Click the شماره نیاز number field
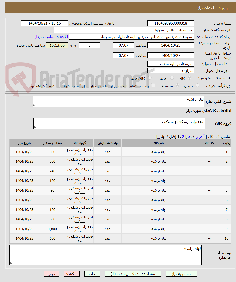The height and width of the screenshot is (282, 236). pos(171,23)
